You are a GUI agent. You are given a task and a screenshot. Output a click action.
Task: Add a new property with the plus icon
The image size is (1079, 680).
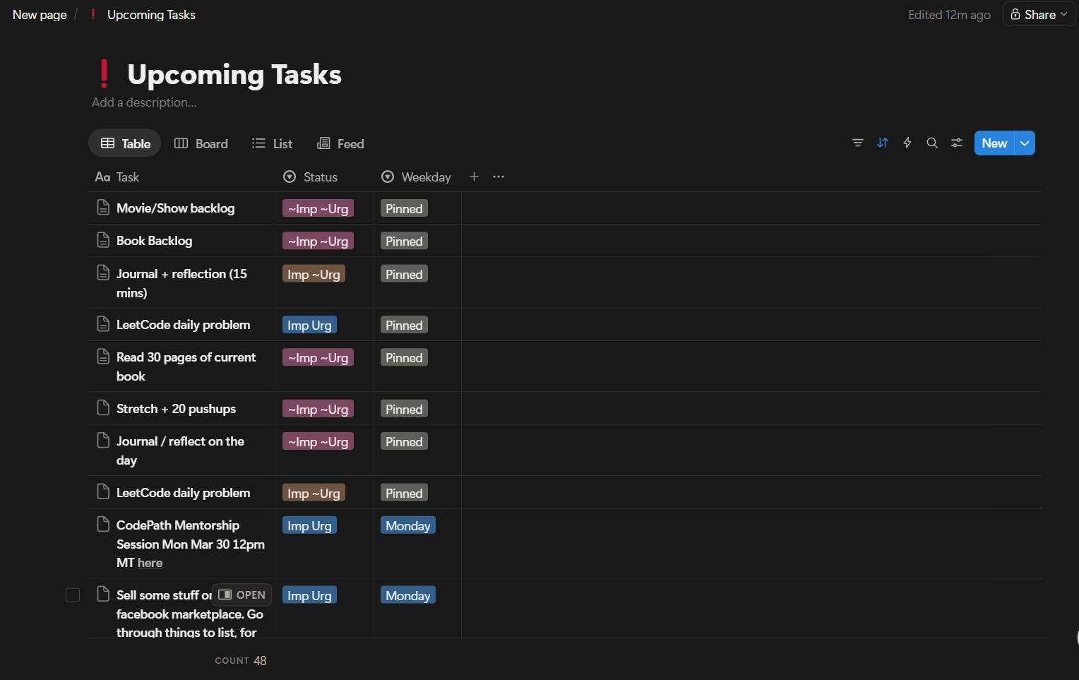pos(475,177)
